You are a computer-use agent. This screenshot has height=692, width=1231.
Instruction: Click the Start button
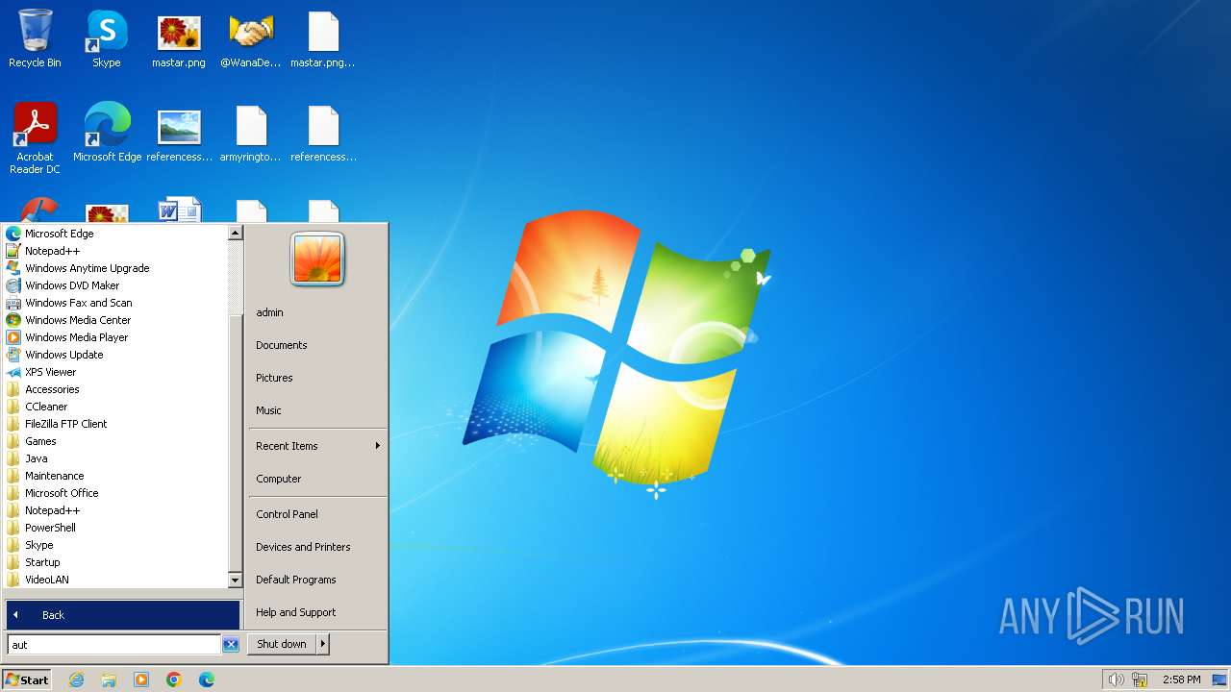click(x=27, y=680)
